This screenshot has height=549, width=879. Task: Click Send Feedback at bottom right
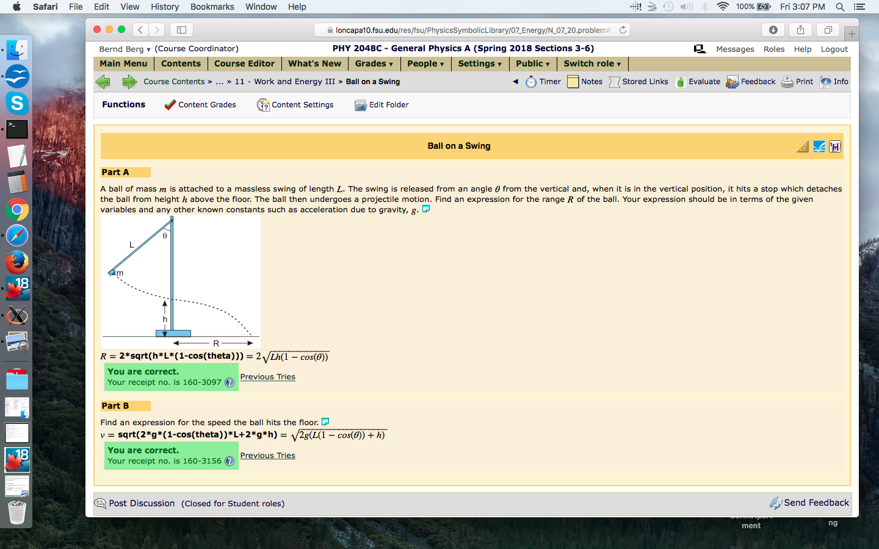(x=809, y=503)
